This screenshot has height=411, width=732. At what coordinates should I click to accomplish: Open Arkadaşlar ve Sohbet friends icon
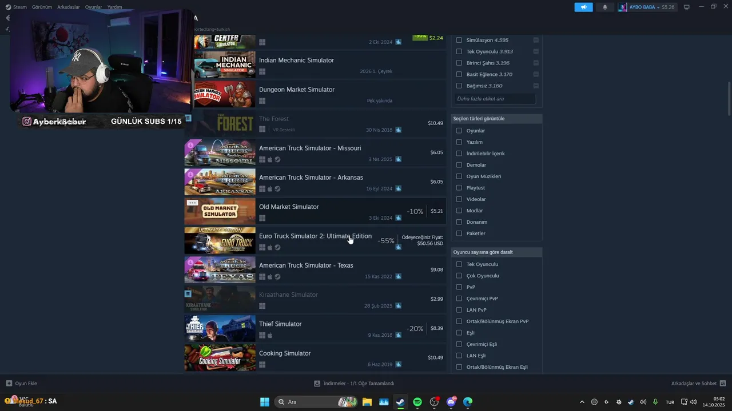click(x=723, y=384)
